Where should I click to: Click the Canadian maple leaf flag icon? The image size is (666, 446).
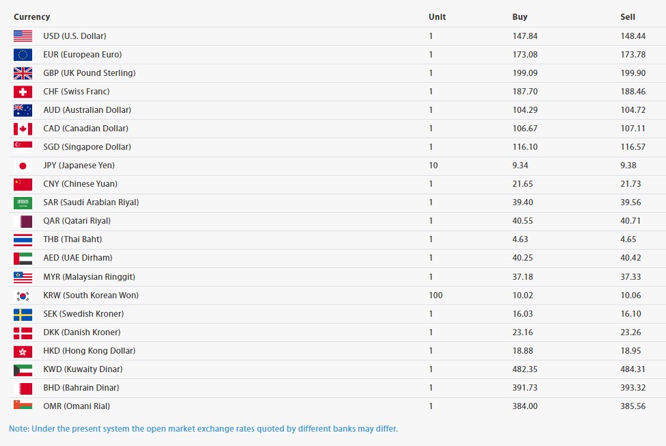[x=23, y=129]
